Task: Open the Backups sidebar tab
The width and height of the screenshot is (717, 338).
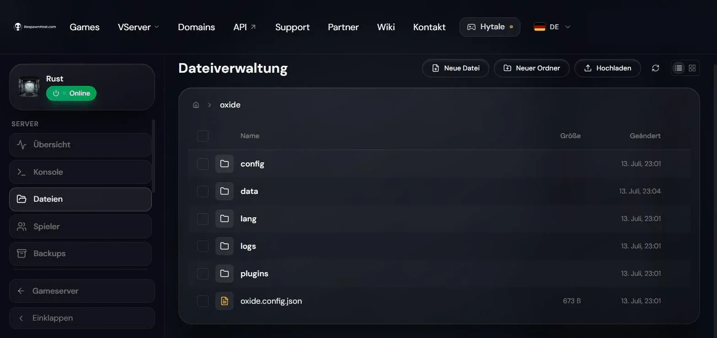Action: tap(80, 254)
